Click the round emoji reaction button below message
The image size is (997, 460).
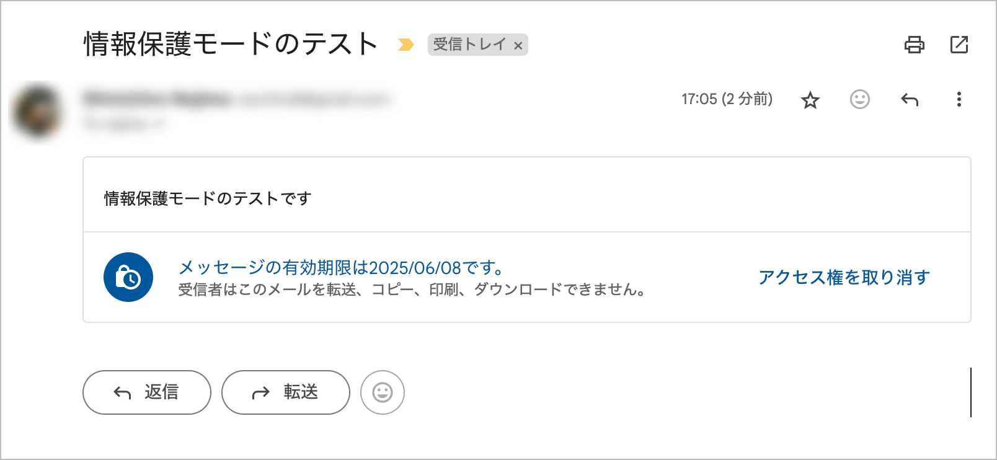(x=383, y=392)
